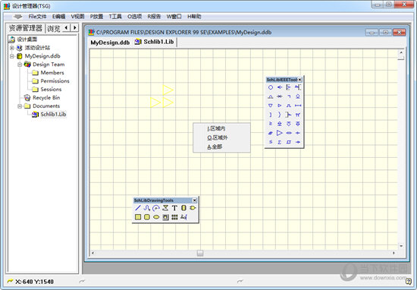This screenshot has width=417, height=290.
Task: Select the Rounded Rectangle tool
Action: pyautogui.click(x=147, y=217)
